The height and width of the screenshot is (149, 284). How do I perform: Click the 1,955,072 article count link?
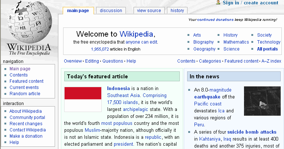(100, 49)
